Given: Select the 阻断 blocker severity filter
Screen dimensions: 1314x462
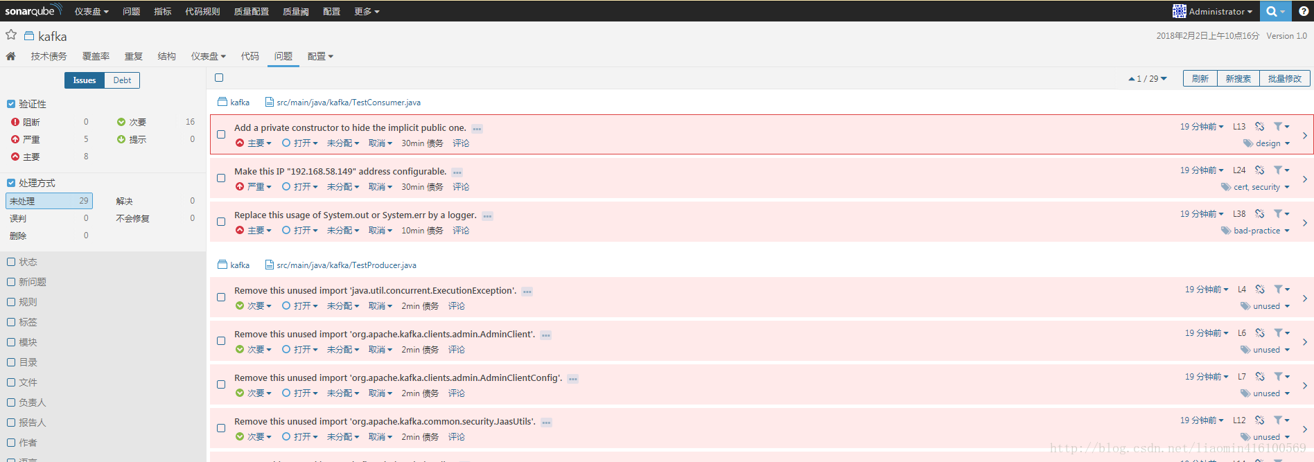Looking at the screenshot, I should (50, 122).
